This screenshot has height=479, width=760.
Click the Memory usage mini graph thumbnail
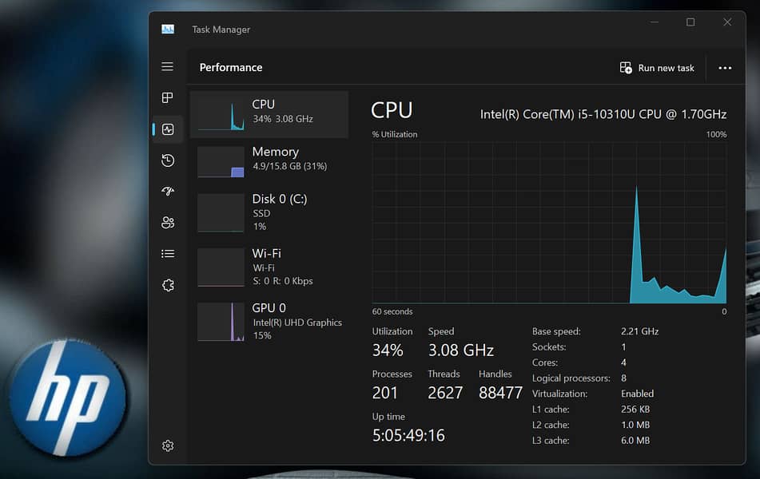(x=221, y=162)
